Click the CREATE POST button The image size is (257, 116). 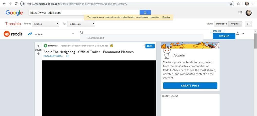point(190,85)
